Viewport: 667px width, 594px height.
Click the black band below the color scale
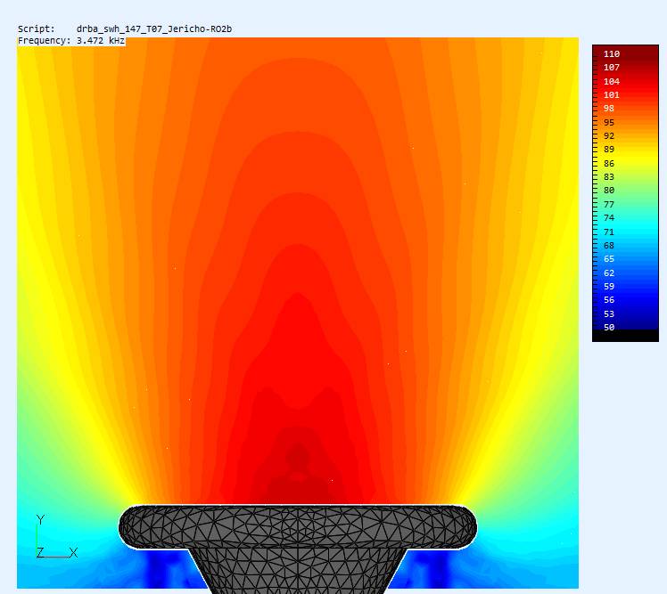coord(625,336)
